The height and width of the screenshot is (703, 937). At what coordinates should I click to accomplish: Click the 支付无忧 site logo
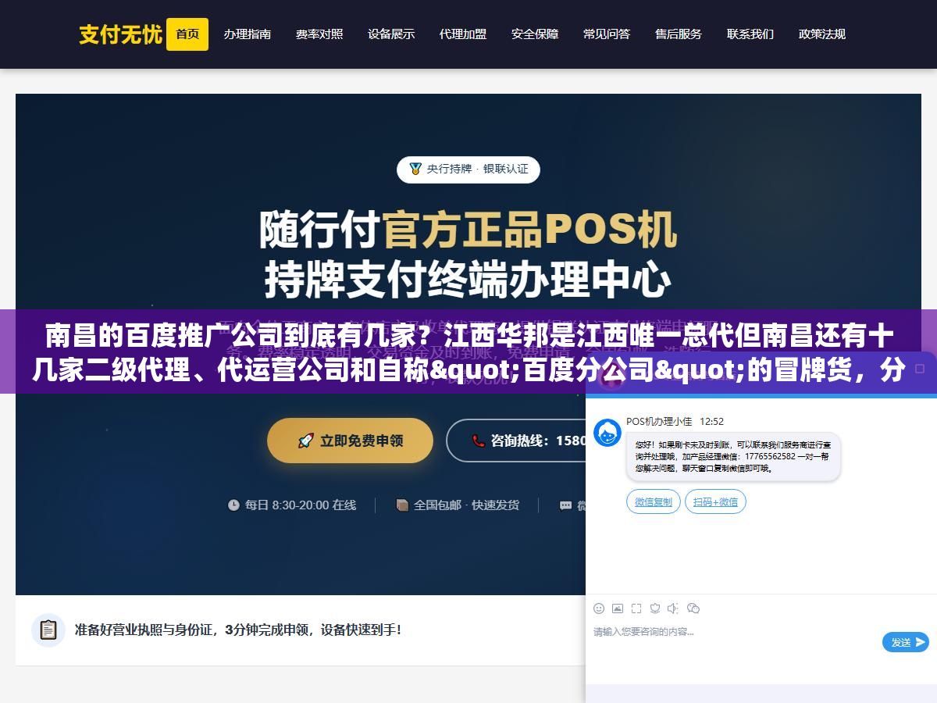coord(120,34)
